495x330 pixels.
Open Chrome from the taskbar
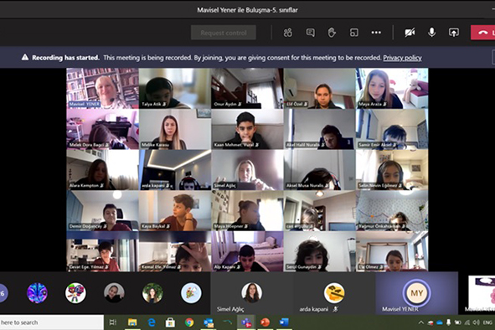(x=189, y=322)
